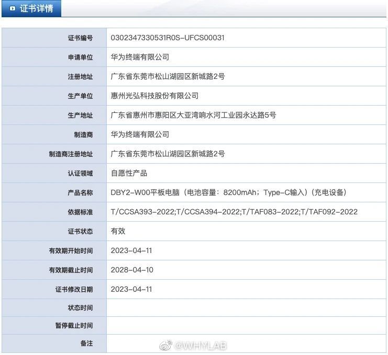Click 华为终端有限公司 in the 申请单位 row
This screenshot has width=388, height=355.
pyautogui.click(x=140, y=57)
